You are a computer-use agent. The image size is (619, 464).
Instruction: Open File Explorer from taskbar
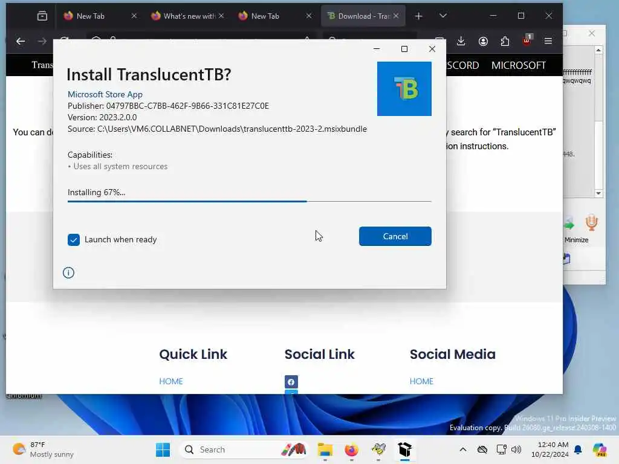pos(325,449)
